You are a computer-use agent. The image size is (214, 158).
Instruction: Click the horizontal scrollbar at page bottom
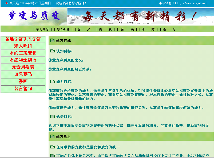[107, 157]
